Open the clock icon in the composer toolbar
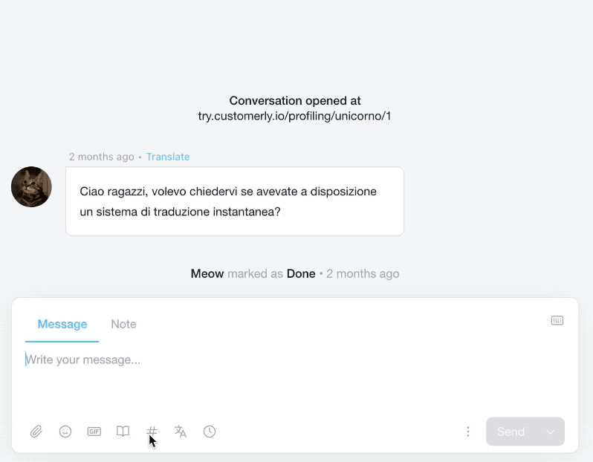Viewport: 593px width, 462px height. tap(210, 432)
